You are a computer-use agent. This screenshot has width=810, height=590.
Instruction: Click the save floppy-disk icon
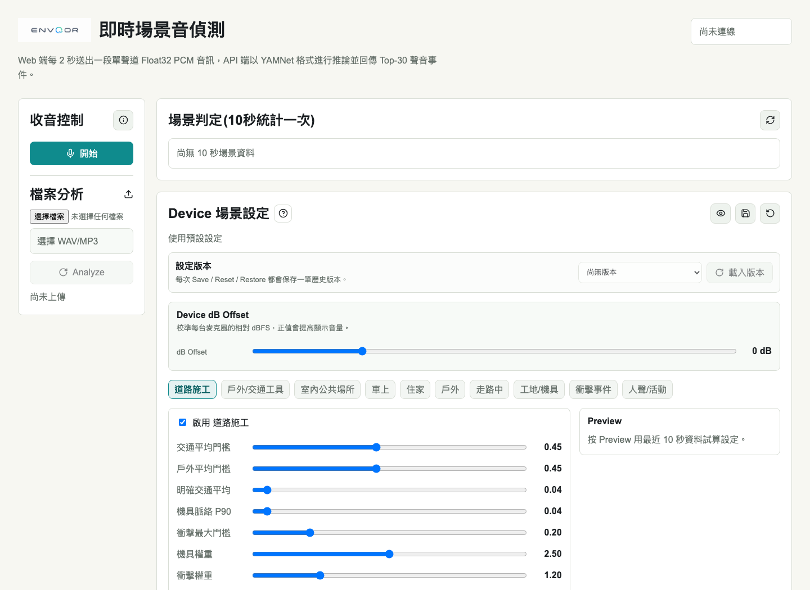[x=745, y=214]
